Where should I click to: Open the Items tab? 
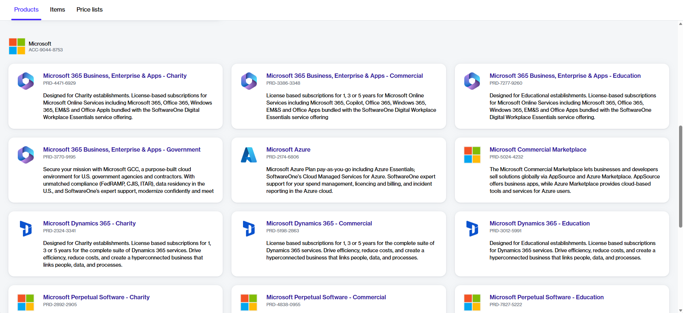pos(57,9)
